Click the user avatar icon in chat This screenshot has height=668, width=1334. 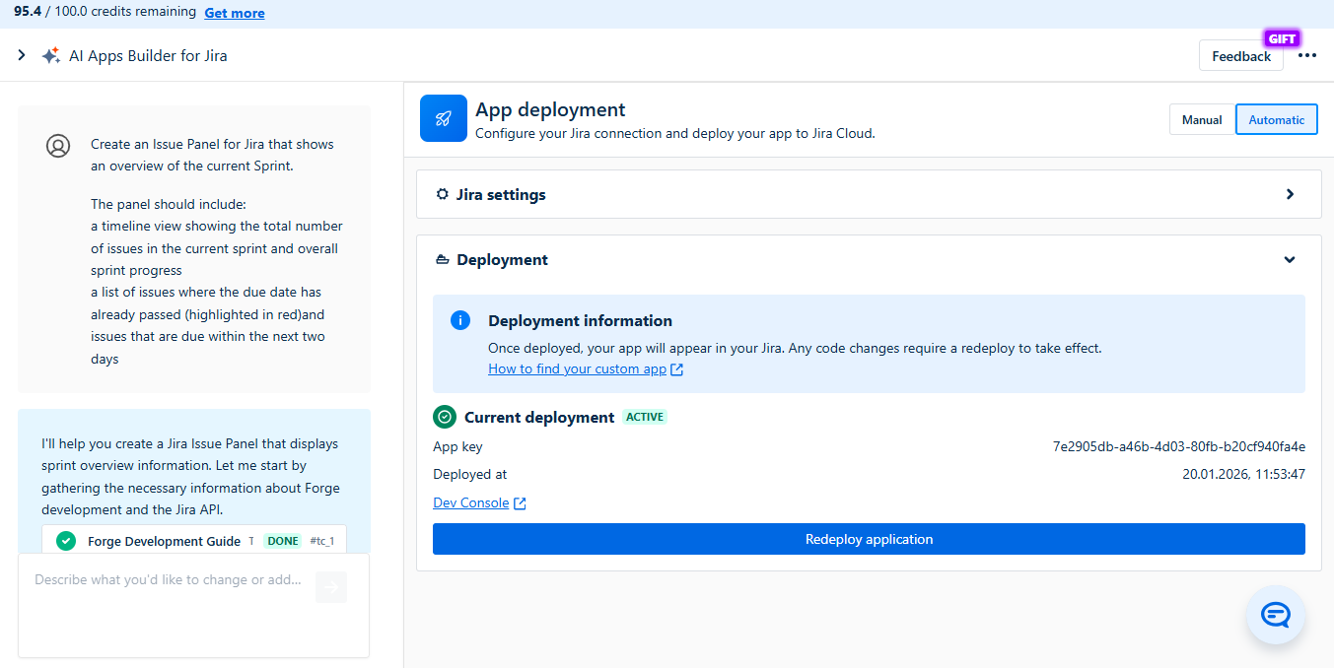coord(58,146)
